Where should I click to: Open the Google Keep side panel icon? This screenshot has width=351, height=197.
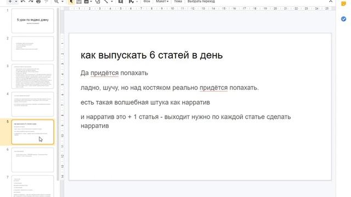tap(343, 4)
